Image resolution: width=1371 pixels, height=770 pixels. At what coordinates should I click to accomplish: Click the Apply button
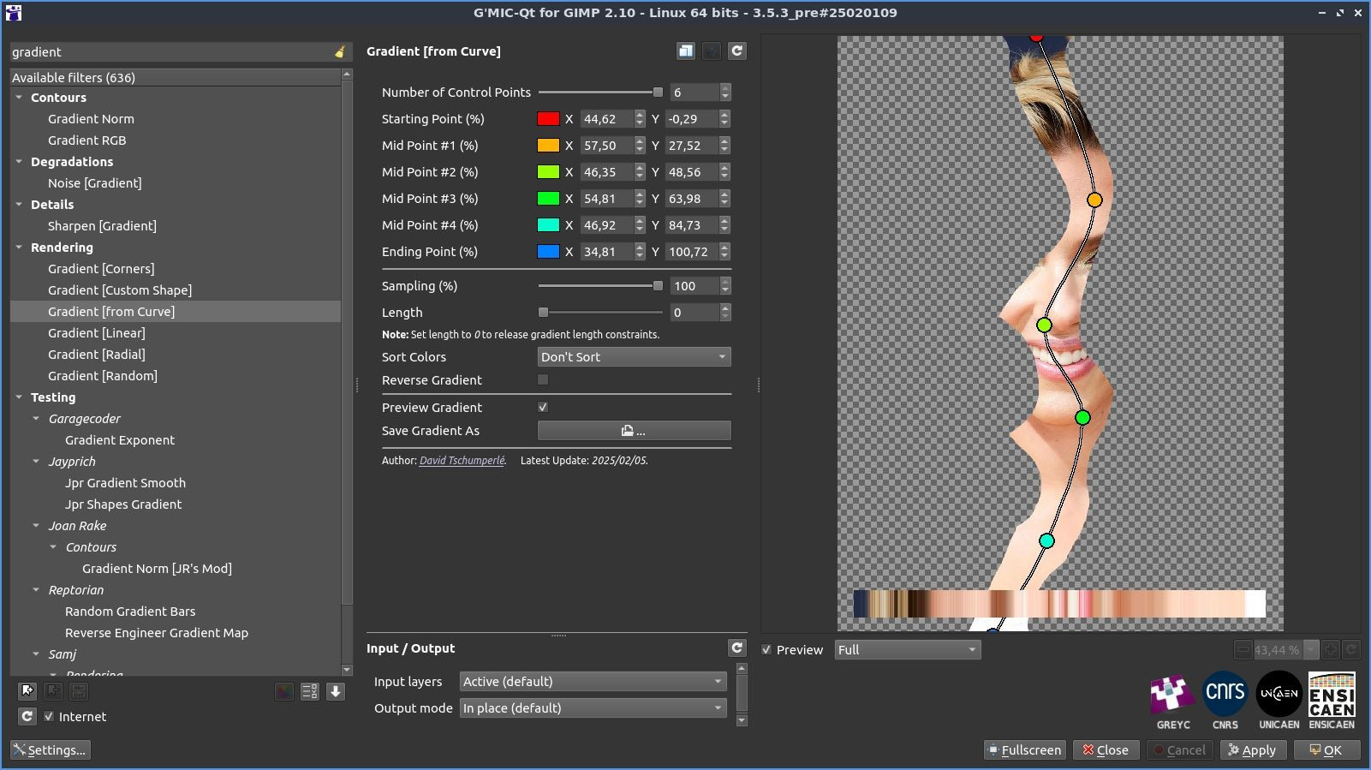[1252, 750]
